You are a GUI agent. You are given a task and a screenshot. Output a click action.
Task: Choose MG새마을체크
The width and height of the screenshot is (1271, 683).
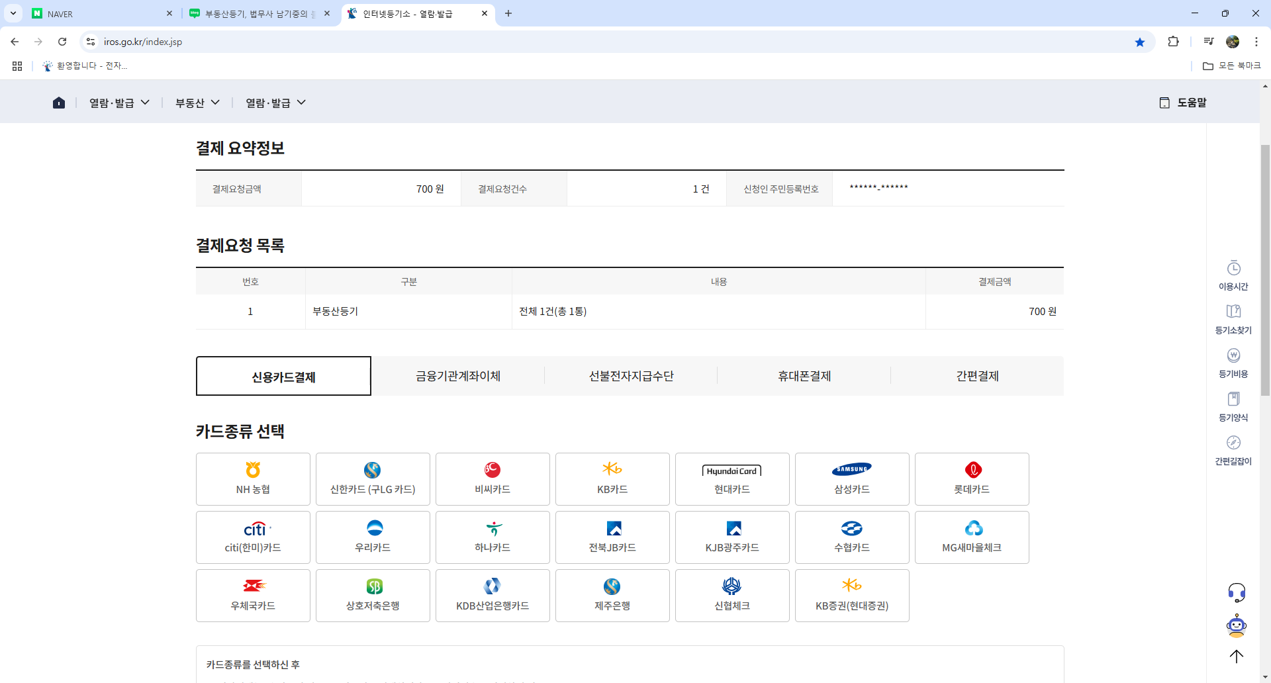972,537
